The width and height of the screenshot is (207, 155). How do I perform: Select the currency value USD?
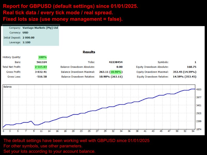pos(25,33)
